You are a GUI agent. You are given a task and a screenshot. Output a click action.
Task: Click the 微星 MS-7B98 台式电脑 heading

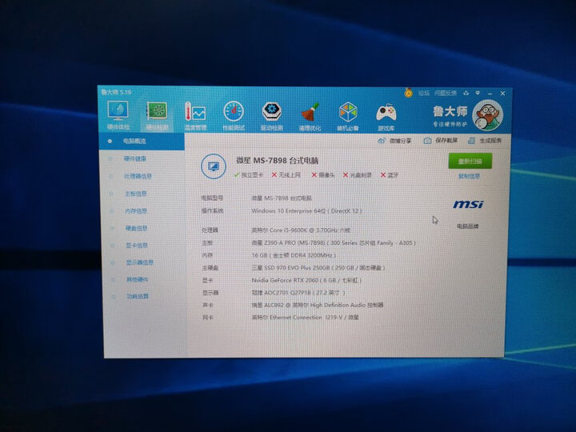point(277,161)
